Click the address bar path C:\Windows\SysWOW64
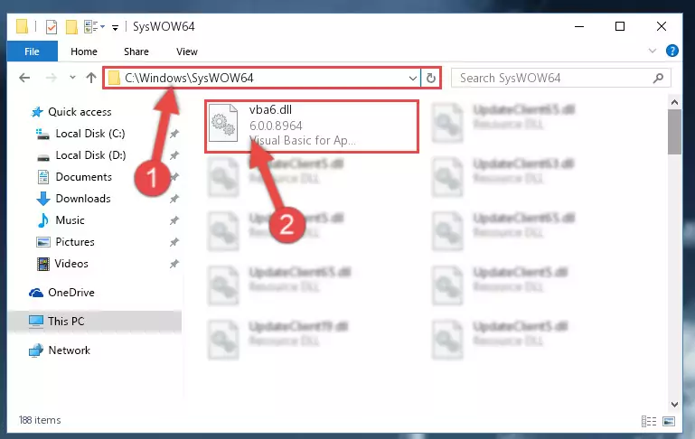The width and height of the screenshot is (695, 439). (x=189, y=78)
